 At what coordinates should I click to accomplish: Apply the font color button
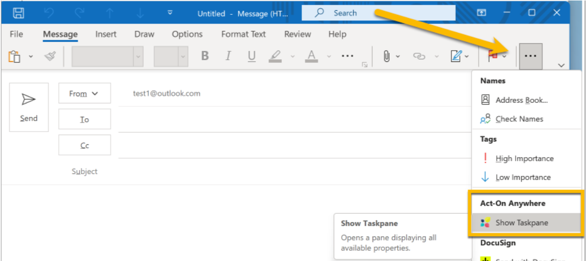pyautogui.click(x=311, y=56)
